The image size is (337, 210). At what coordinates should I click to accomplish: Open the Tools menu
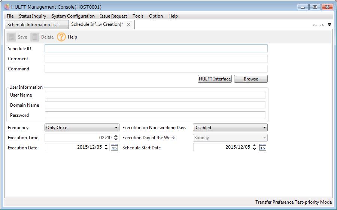click(138, 16)
